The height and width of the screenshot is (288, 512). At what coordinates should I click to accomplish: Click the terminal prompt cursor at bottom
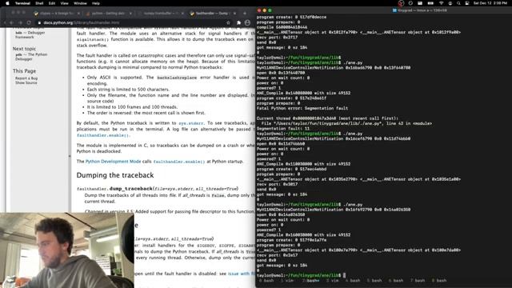344,275
